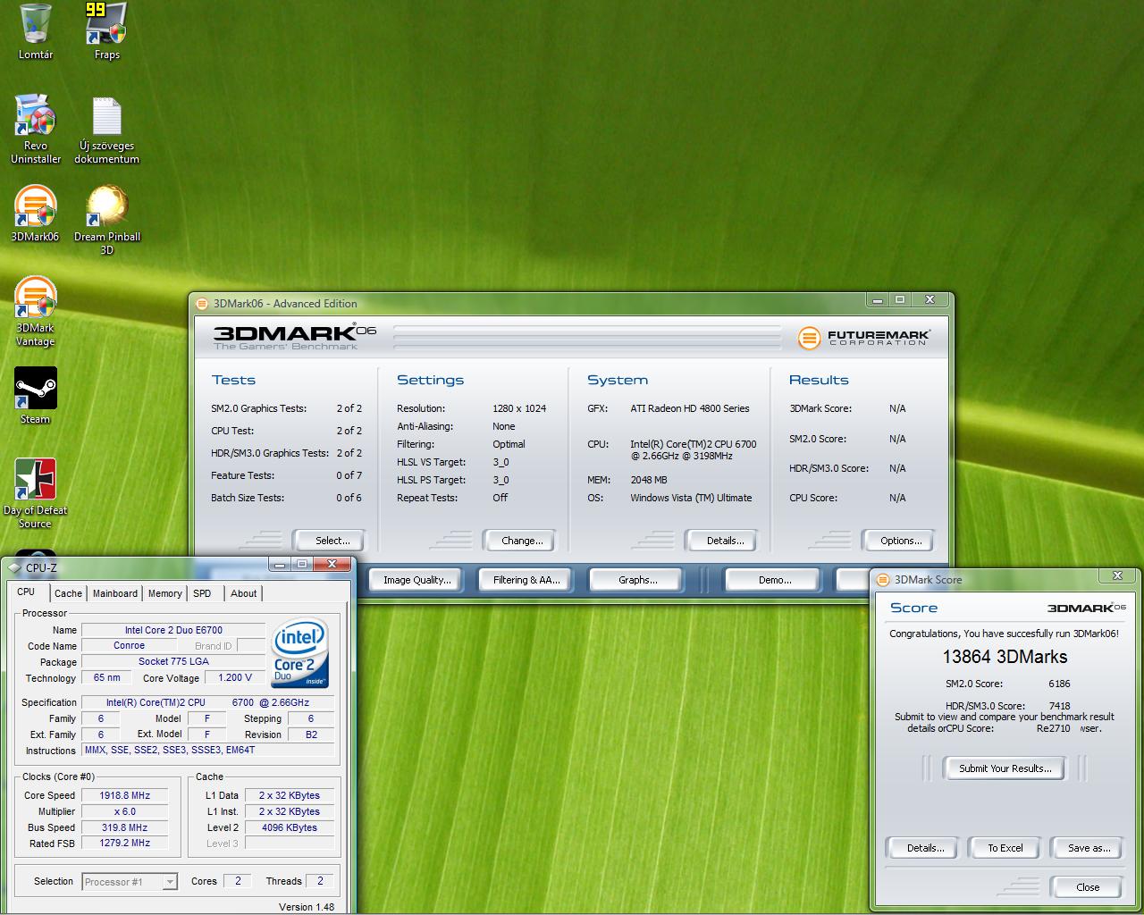The width and height of the screenshot is (1144, 915).
Task: Click the Cores count field in CPU-Z
Action: click(237, 881)
